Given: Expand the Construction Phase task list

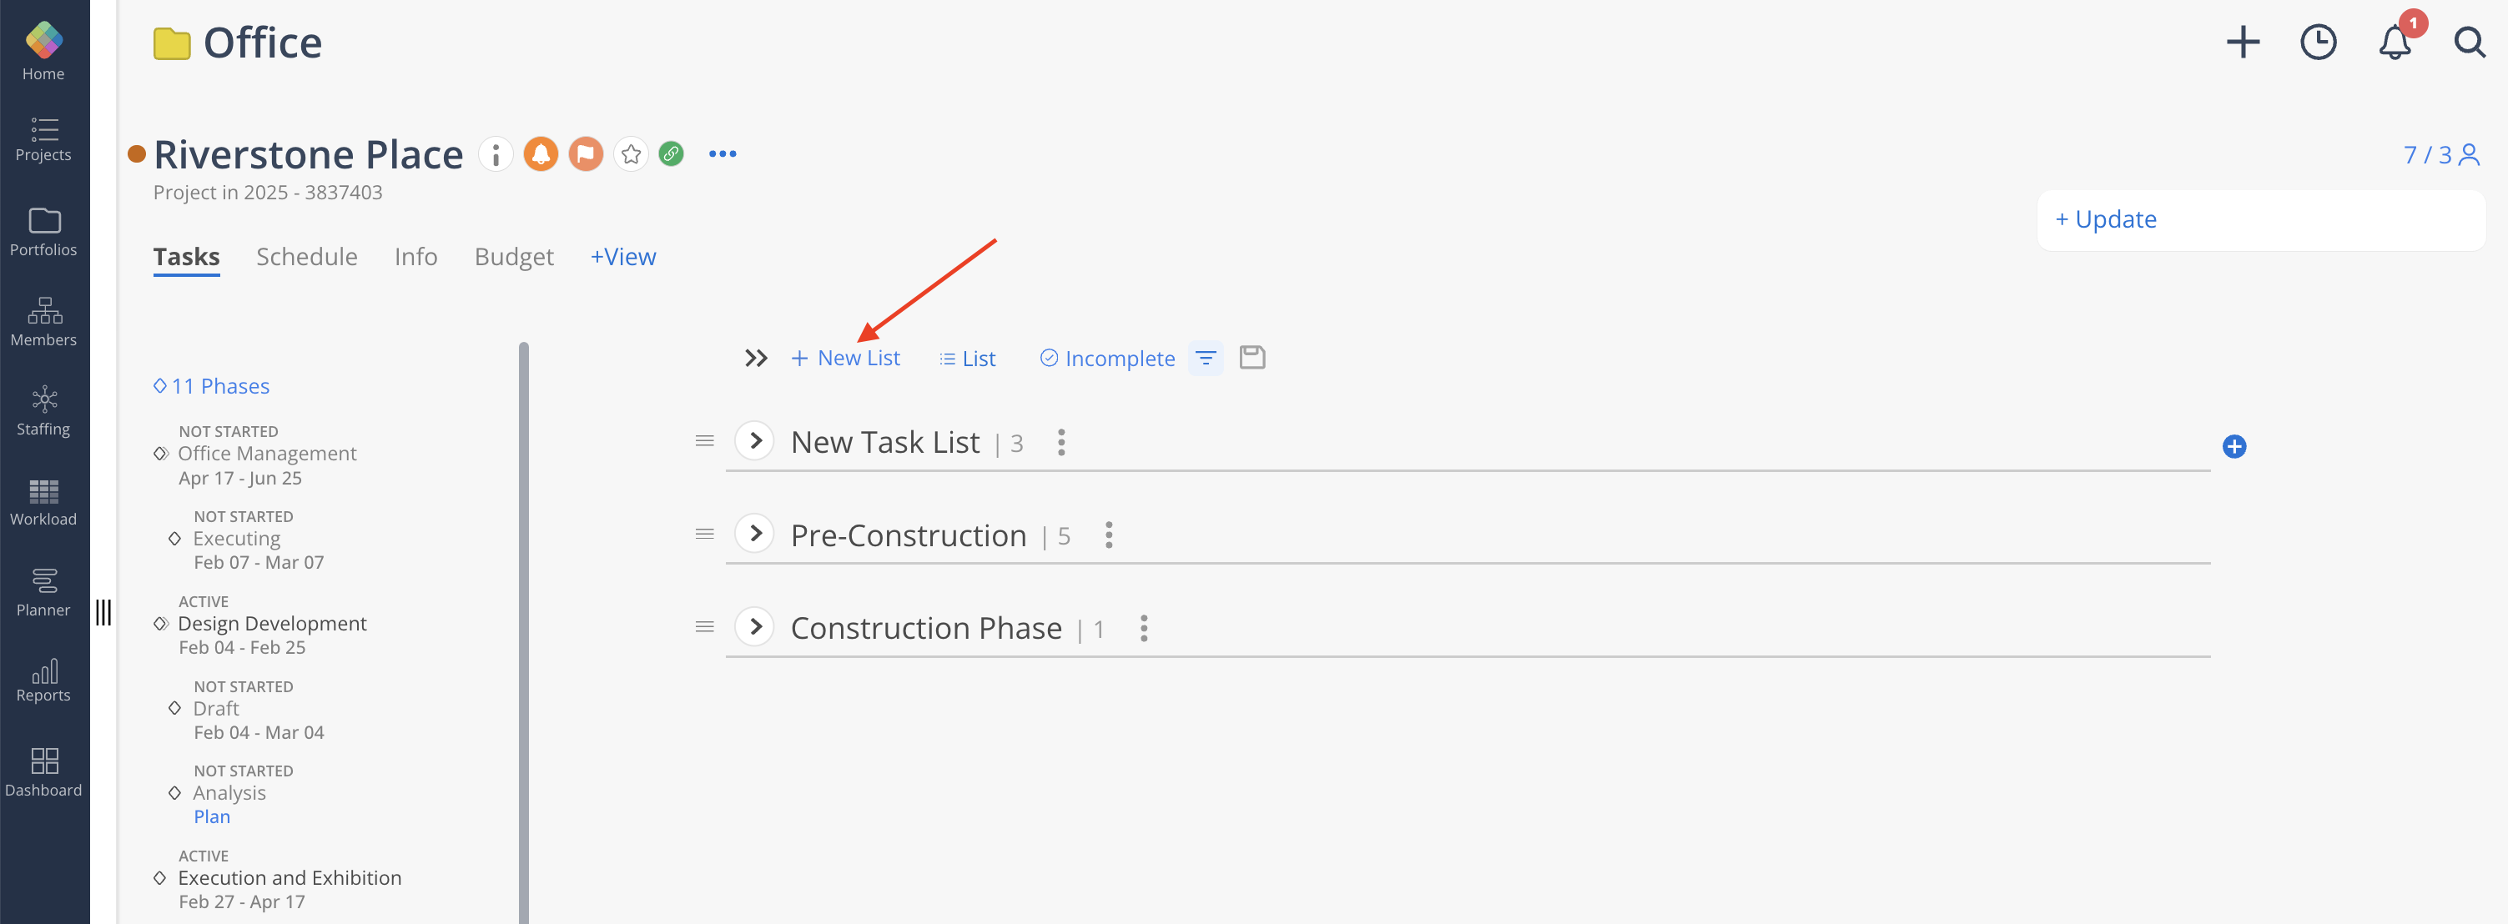Looking at the screenshot, I should [754, 626].
